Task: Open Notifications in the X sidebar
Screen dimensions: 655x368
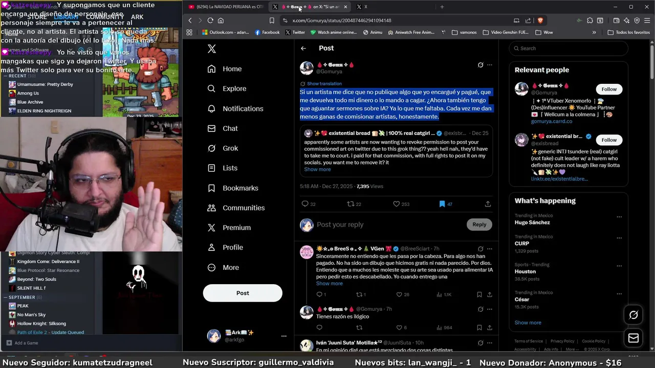Action: click(235, 108)
